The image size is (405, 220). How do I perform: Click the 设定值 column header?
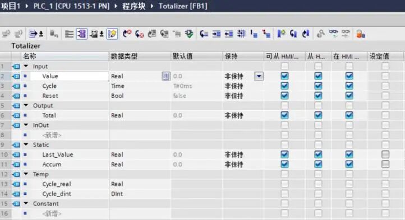[385, 56]
